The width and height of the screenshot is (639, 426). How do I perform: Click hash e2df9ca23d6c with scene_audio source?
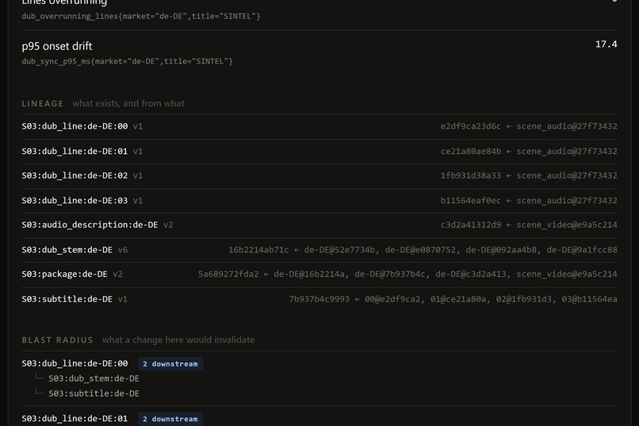tap(529, 126)
